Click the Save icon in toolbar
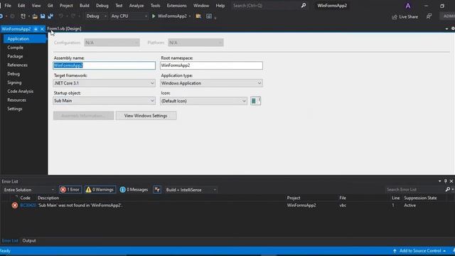 pos(43,16)
